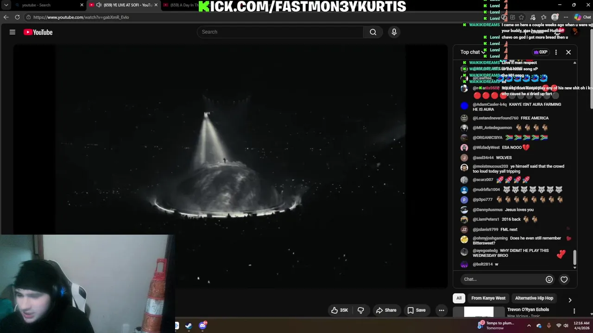Open Trevon O'Ryan Echols video thumbnail
Viewport: 593px width, 333px height.
[x=479, y=312]
